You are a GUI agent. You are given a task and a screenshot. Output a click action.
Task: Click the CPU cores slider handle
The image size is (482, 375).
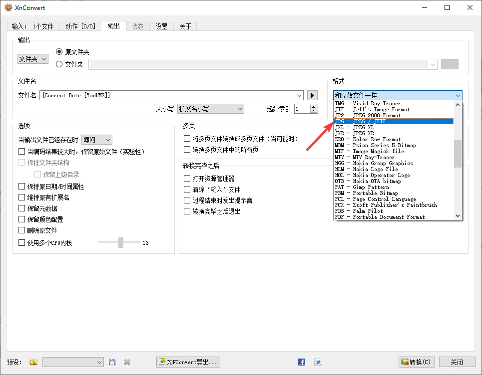[120, 243]
